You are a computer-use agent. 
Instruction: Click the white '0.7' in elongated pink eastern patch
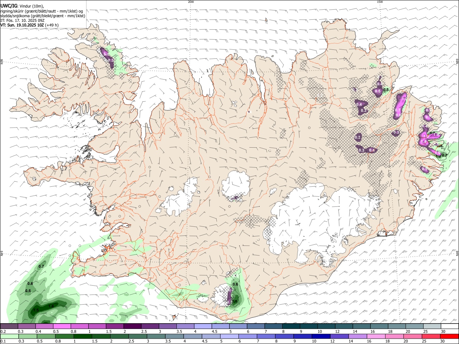(398, 110)
